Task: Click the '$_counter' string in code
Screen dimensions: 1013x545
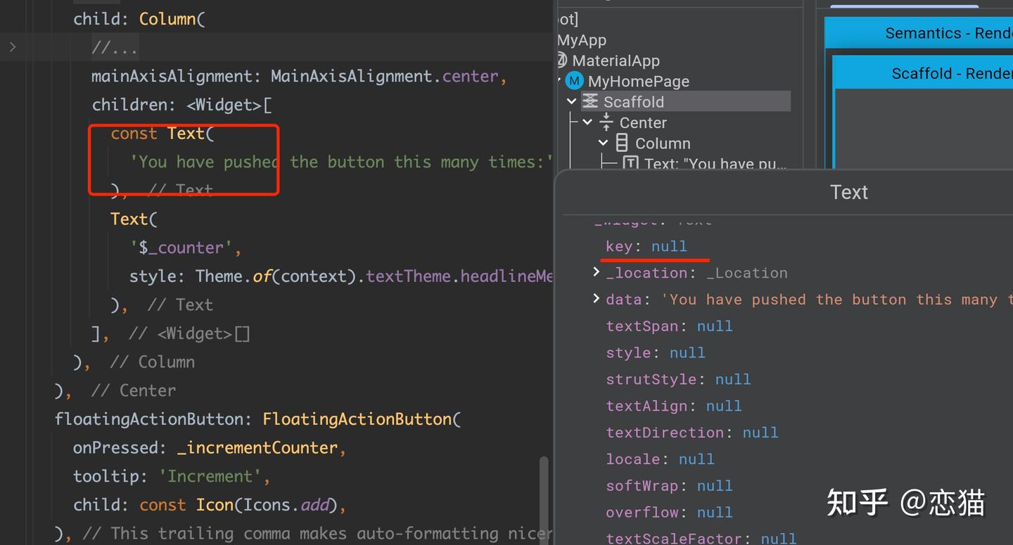Action: coord(181,248)
